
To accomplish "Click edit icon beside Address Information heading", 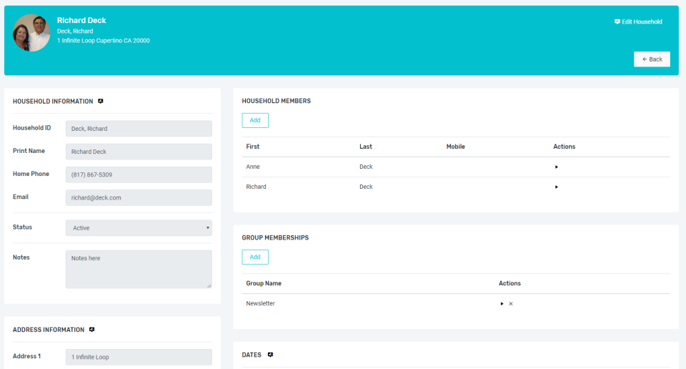I will point(92,330).
